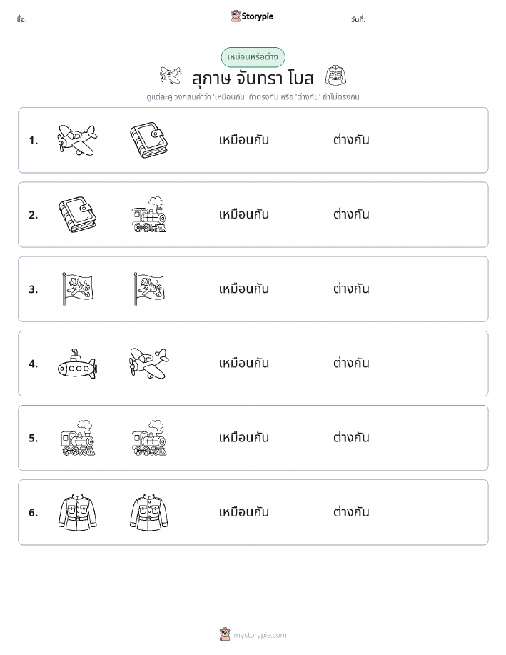The width and height of the screenshot is (506, 655).
Task: Click the wallet picture in row 1
Action: [149, 140]
